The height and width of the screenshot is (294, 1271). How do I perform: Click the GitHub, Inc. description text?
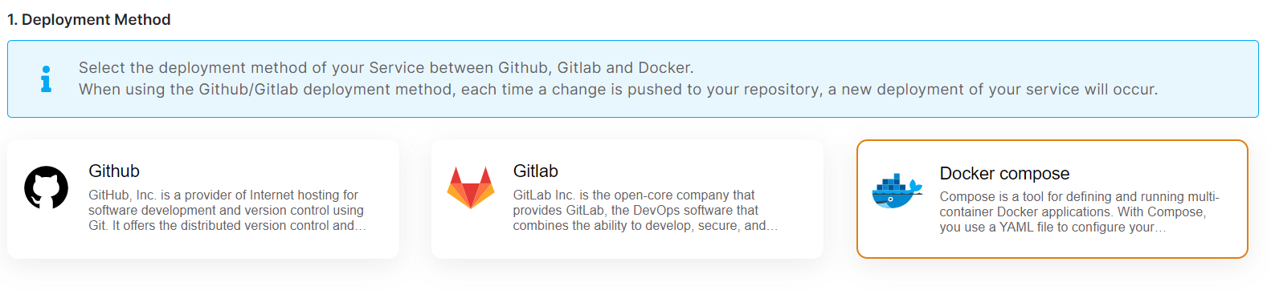[x=227, y=211]
